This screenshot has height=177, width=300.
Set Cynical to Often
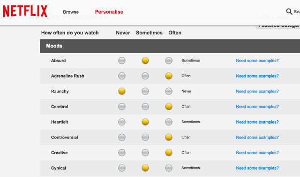[169, 168]
